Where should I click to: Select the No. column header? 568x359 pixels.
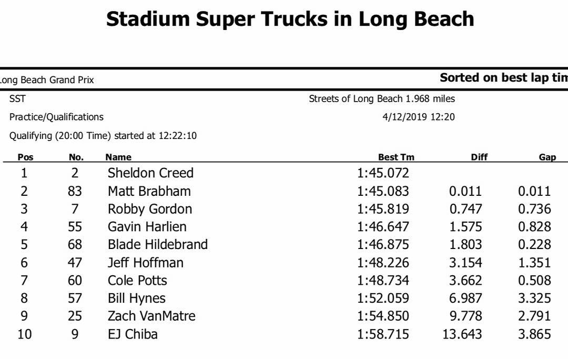[76, 157]
